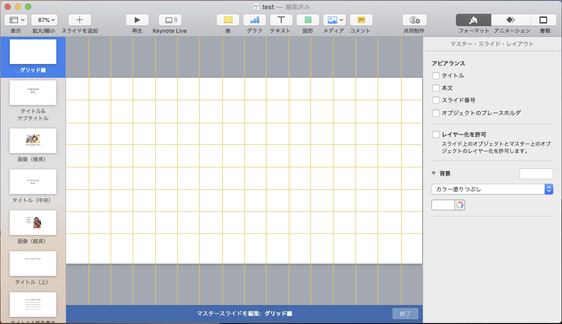Screen dimensions: 562x324
Task: Select the タイトル（中央） master thumbnail
Action: point(33,182)
